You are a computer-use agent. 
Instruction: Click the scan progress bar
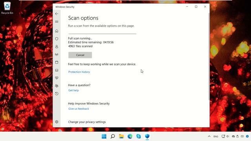(x=102, y=34)
